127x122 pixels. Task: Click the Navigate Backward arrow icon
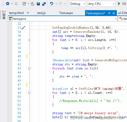click(x=8, y=4)
